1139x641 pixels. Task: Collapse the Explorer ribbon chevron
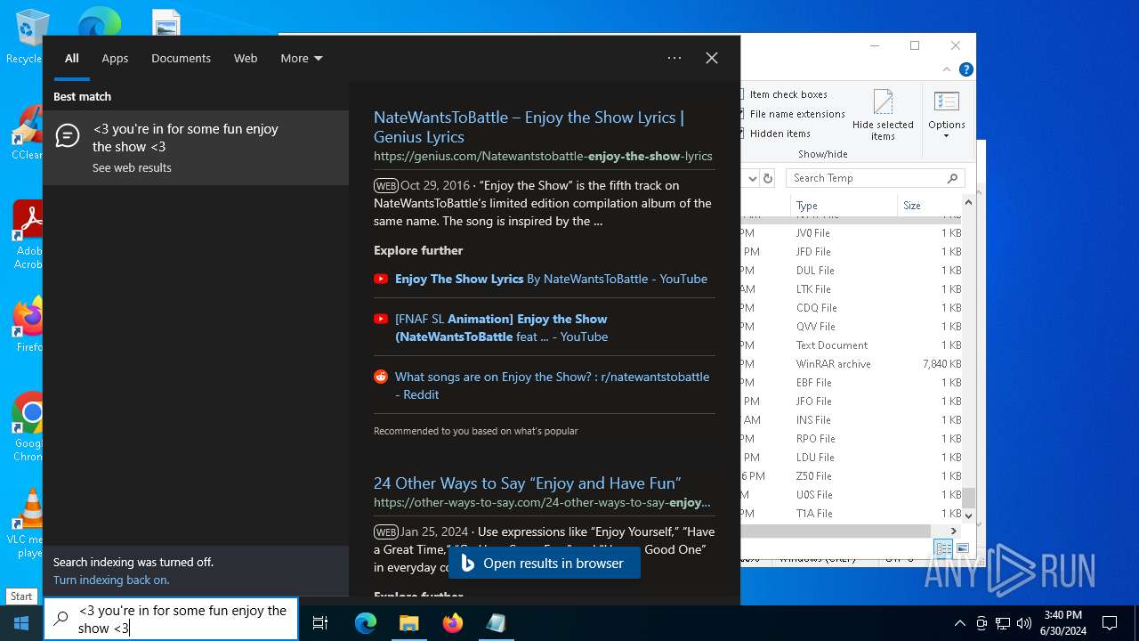click(x=948, y=69)
